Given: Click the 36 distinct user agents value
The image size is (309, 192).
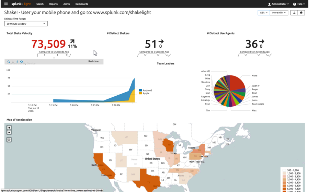Looking at the screenshot, I should coord(251,44).
